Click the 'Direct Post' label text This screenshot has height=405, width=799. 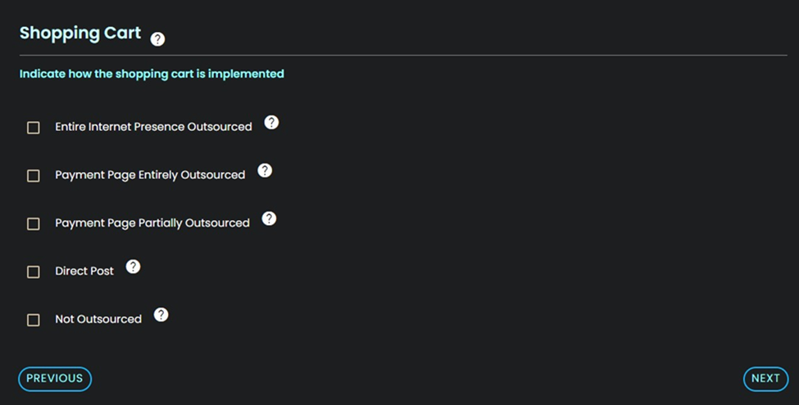[84, 271]
